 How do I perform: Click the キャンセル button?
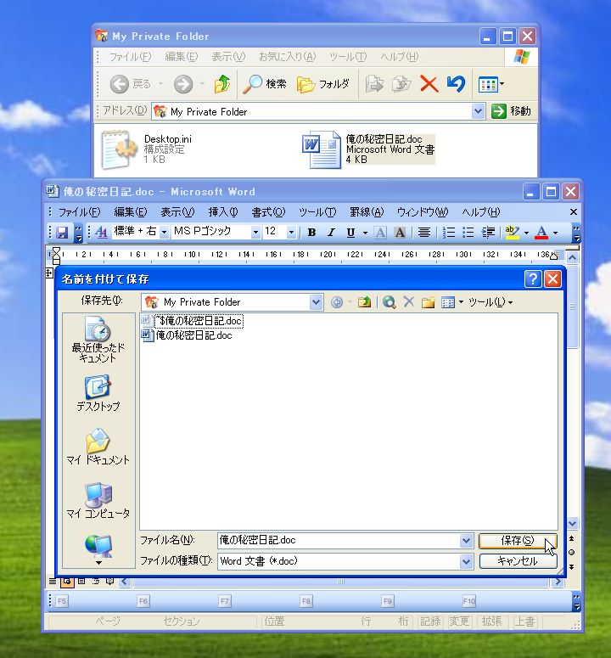(518, 561)
